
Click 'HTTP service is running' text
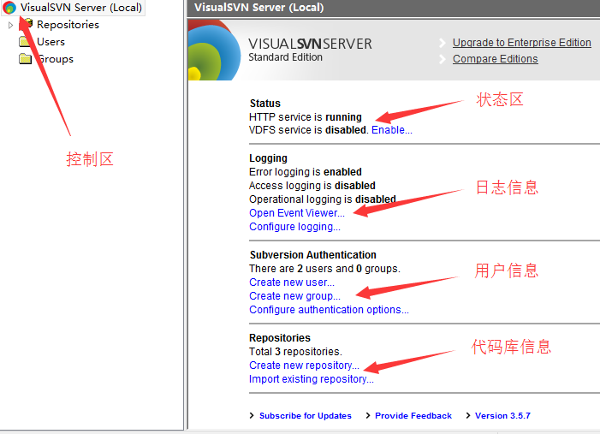[x=306, y=116]
